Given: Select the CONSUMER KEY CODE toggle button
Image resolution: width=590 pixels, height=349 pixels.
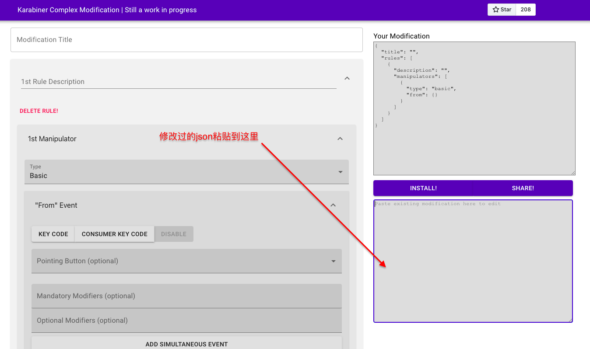Looking at the screenshot, I should 115,234.
